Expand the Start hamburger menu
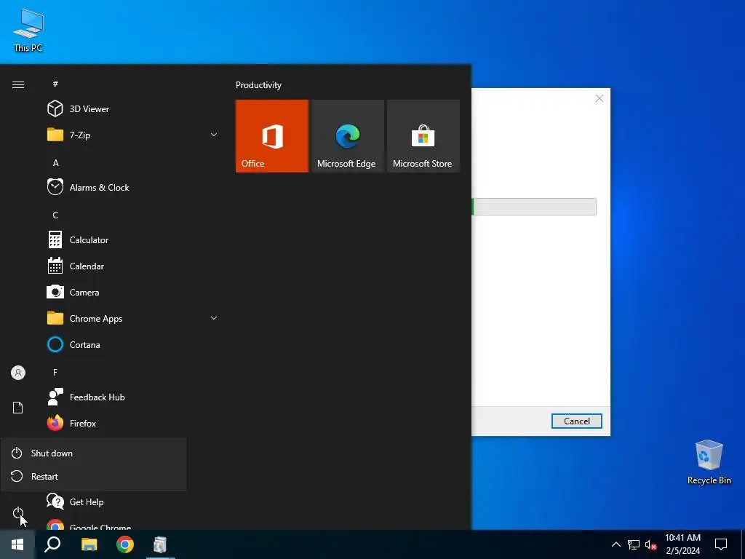Viewport: 745px width, 559px height. click(x=18, y=84)
